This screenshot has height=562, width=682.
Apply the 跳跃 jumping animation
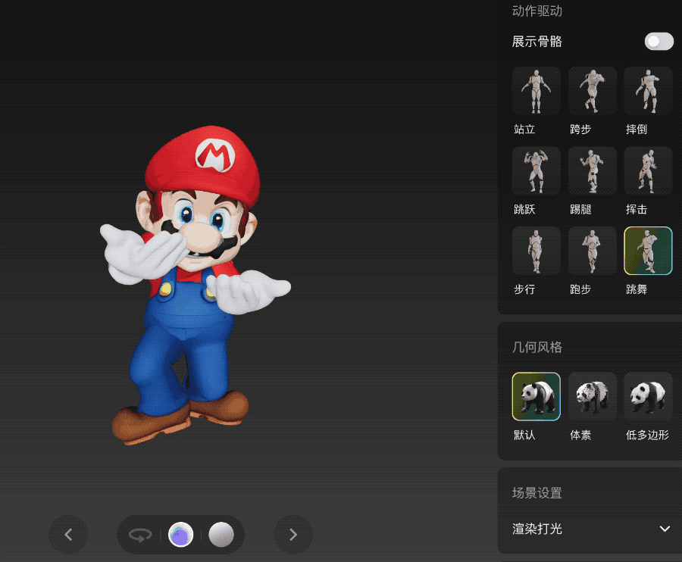pyautogui.click(x=536, y=170)
